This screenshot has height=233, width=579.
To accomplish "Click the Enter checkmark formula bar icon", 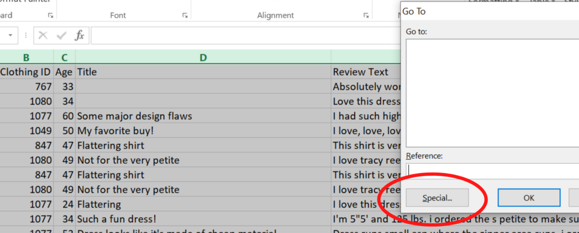I will point(61,35).
